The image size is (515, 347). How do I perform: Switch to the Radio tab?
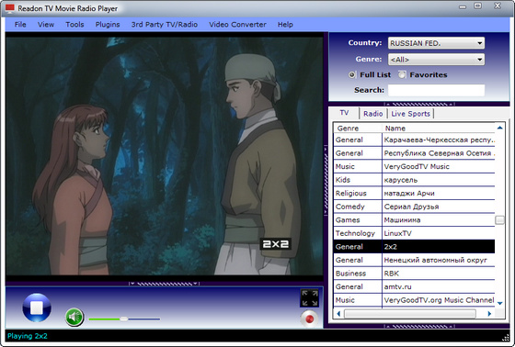tap(372, 114)
